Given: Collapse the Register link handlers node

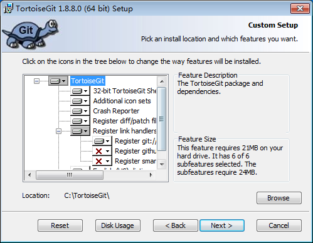Looking at the screenshot, I should (x=58, y=132).
